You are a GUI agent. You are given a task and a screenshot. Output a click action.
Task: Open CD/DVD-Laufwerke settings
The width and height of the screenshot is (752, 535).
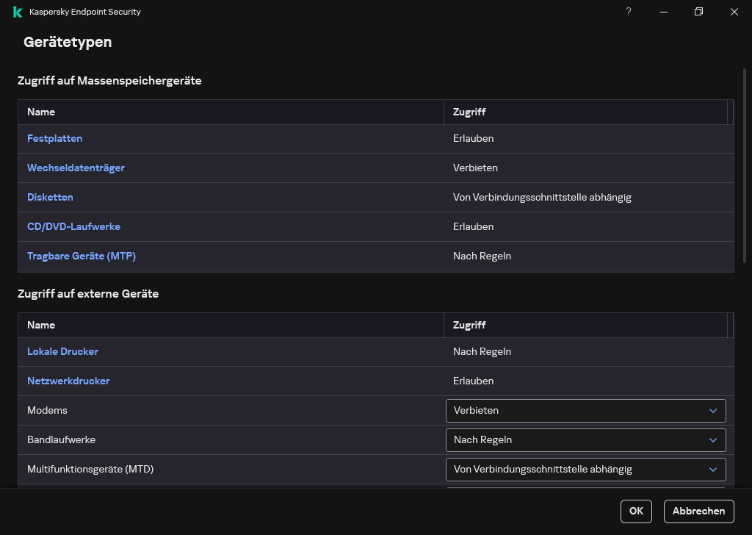[73, 226]
